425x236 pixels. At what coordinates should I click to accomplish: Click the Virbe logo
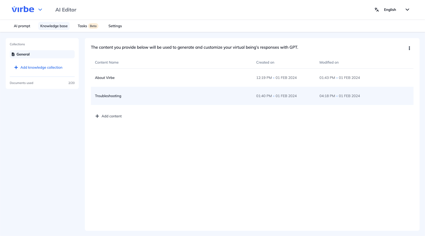(23, 10)
